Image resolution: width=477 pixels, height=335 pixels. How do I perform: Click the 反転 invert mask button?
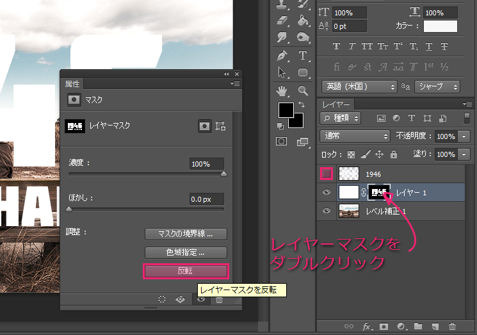186,271
